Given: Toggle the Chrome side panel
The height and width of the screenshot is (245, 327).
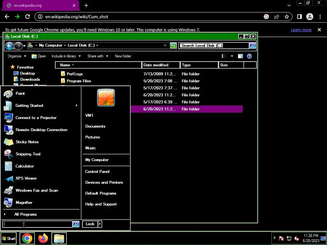Looking at the screenshot, I should click(300, 17).
